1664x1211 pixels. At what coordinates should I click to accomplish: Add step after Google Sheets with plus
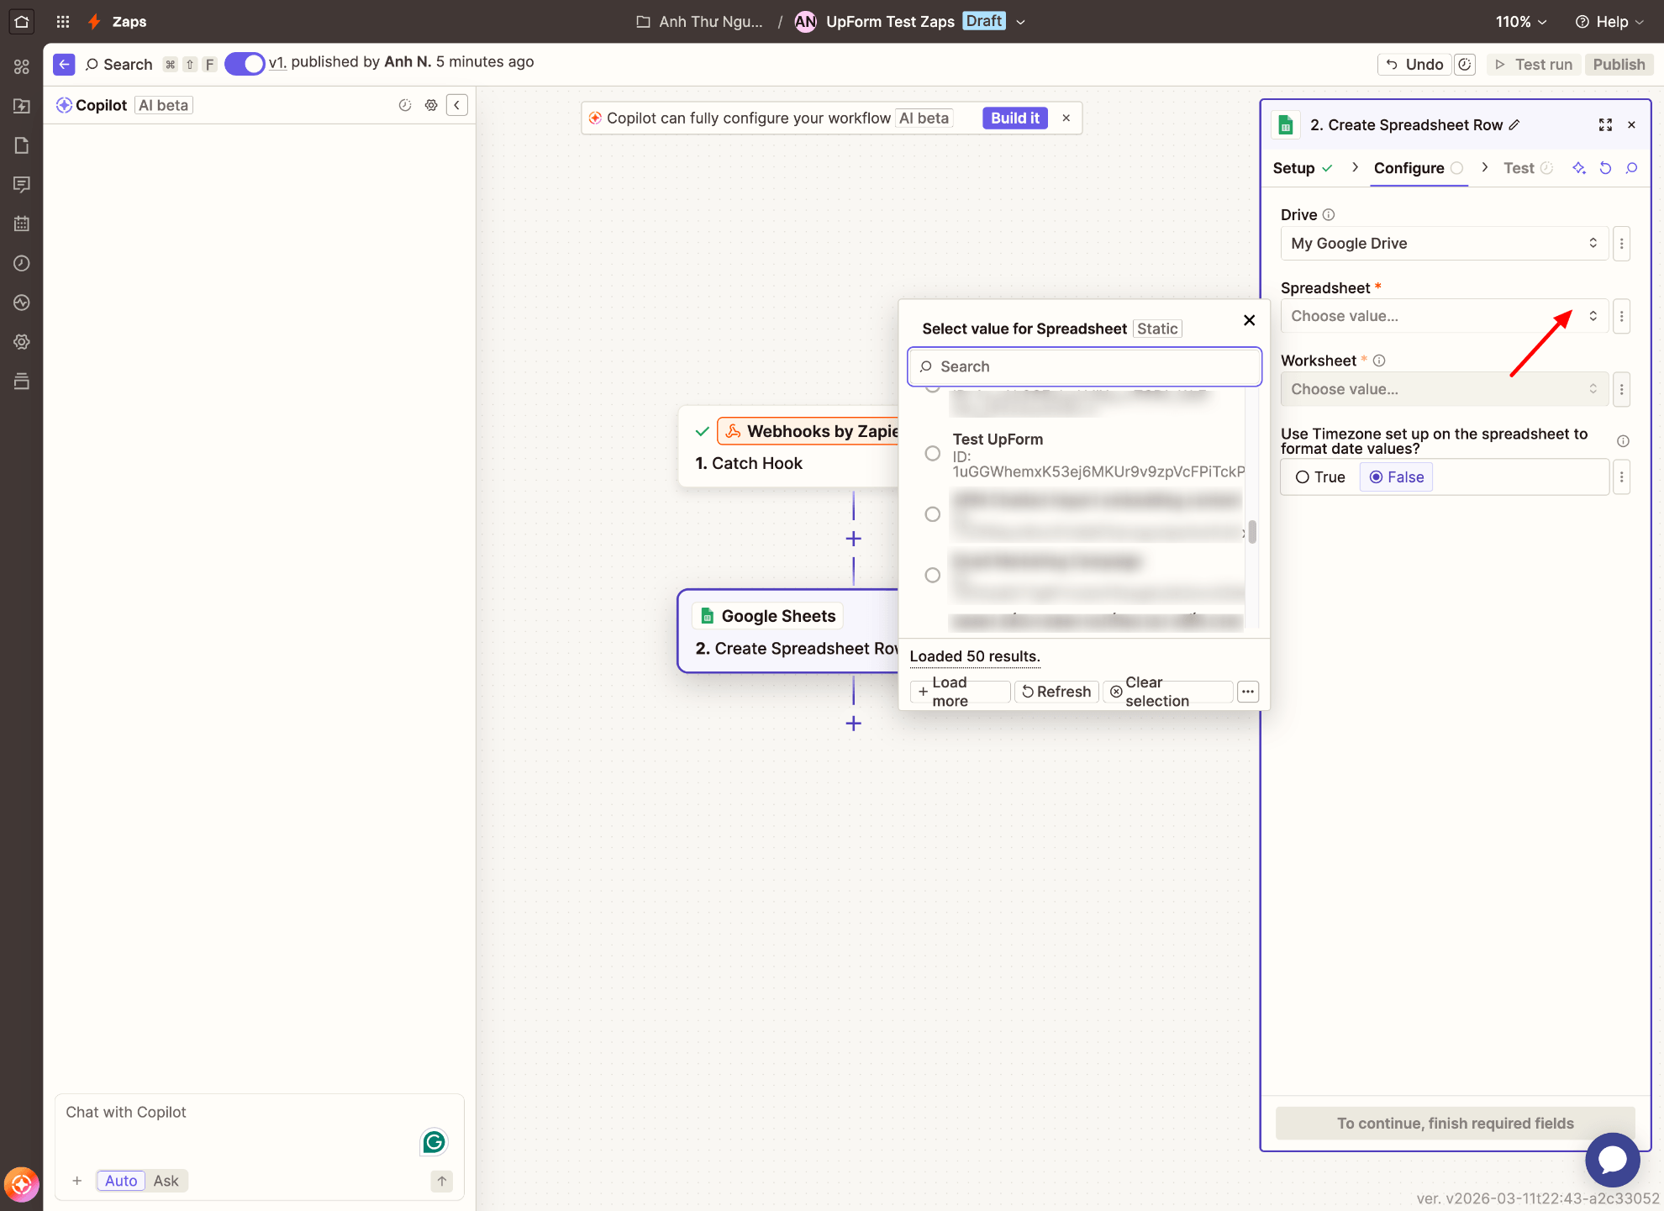854,724
